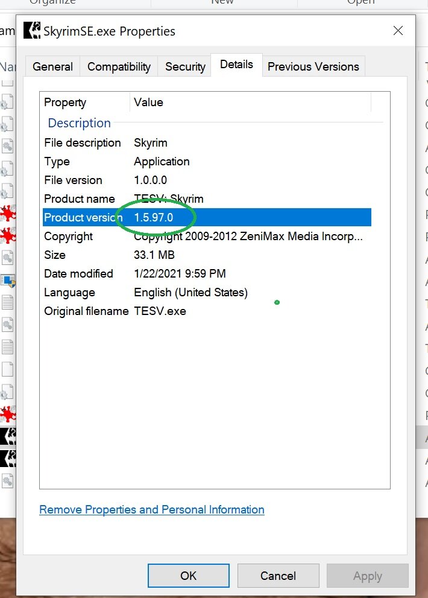Select the Copyright property row
Screen dimensions: 428x598
(x=207, y=236)
